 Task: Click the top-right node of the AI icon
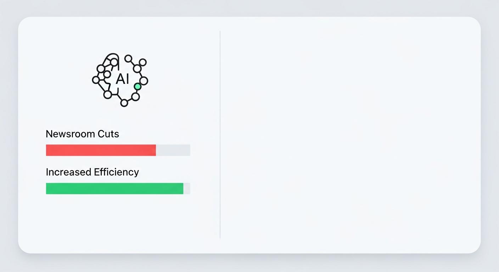(142, 62)
